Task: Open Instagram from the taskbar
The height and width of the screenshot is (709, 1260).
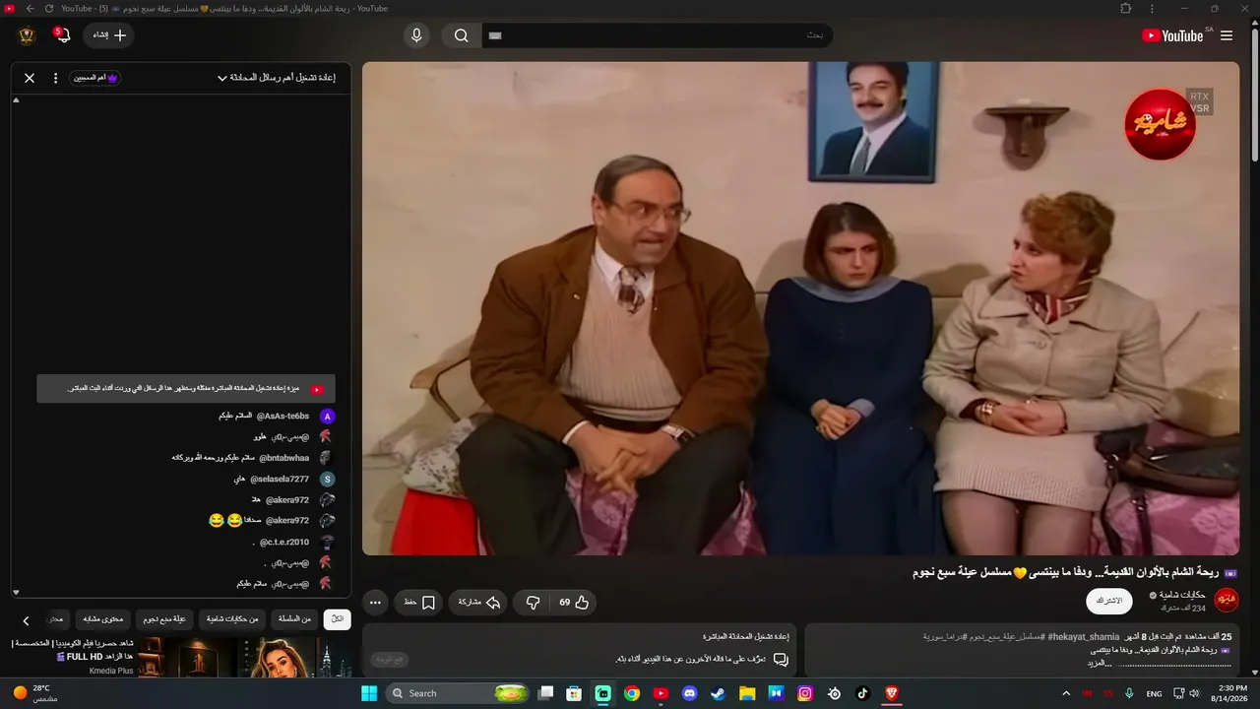Action: [x=805, y=693]
